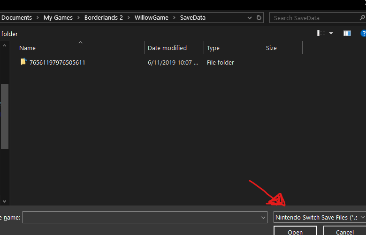Screen dimensions: 366x235
Task: Navigate to WillowGame breadcrumb
Action: click(152, 17)
